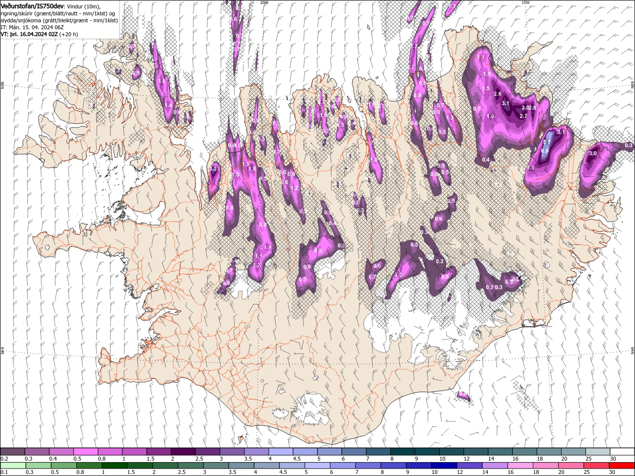Viewport: 635px width, 476px height.
Task: Select top legend swatch between 4 and 4.5
Action: pos(280,452)
